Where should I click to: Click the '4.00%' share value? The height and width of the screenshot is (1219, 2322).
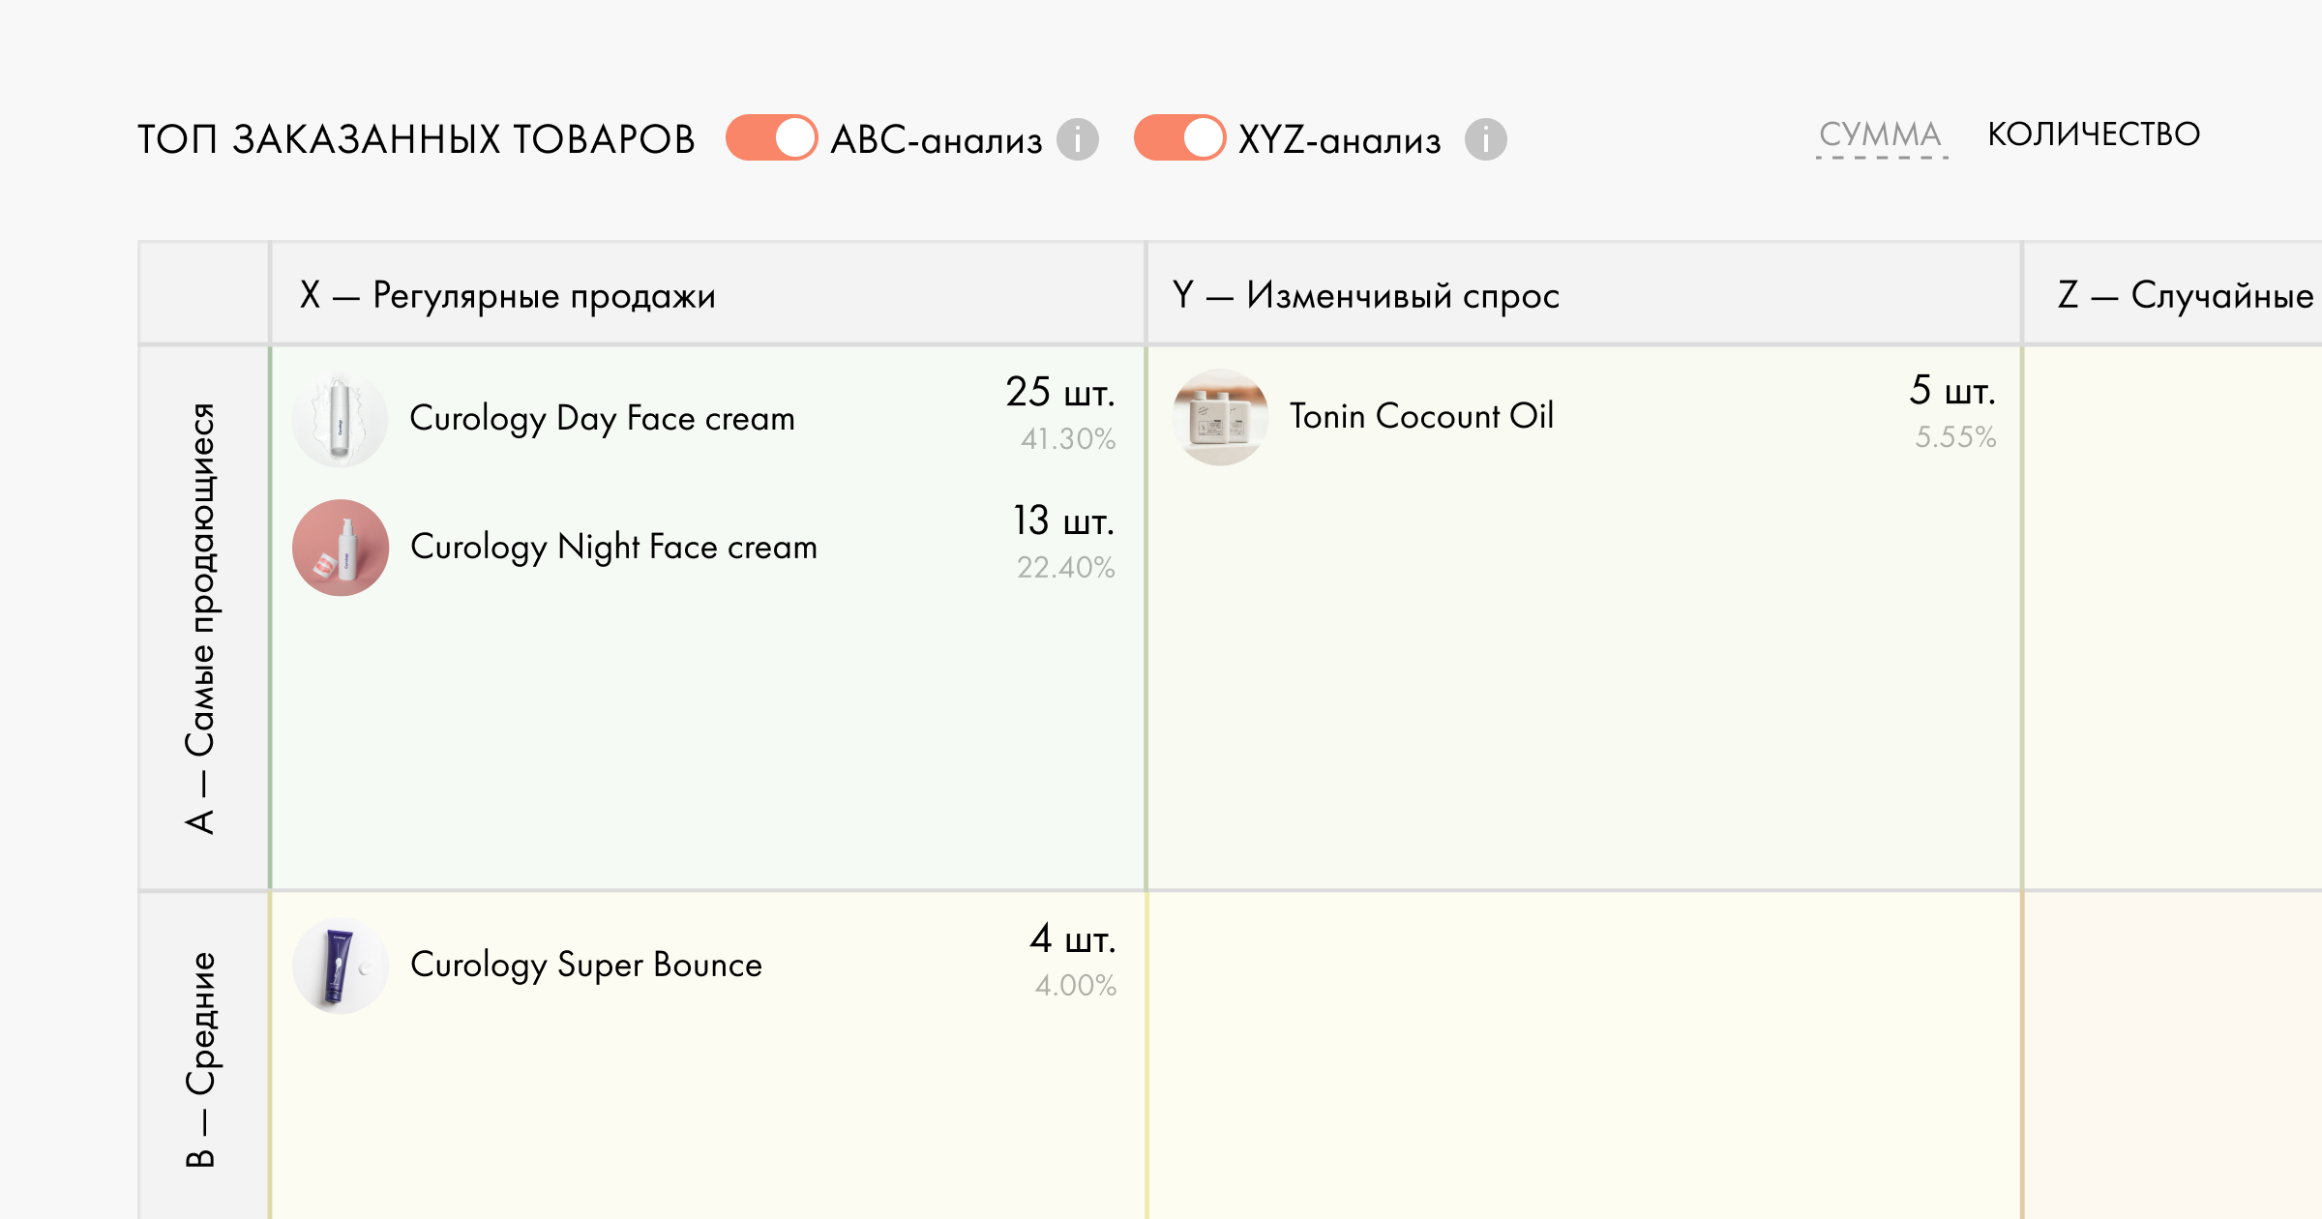1075,986
